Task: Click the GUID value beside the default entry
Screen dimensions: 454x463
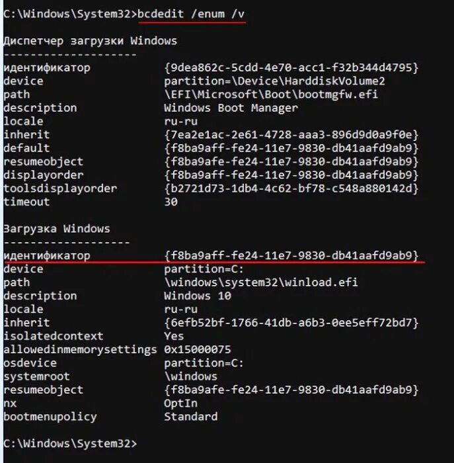Action: 291,148
